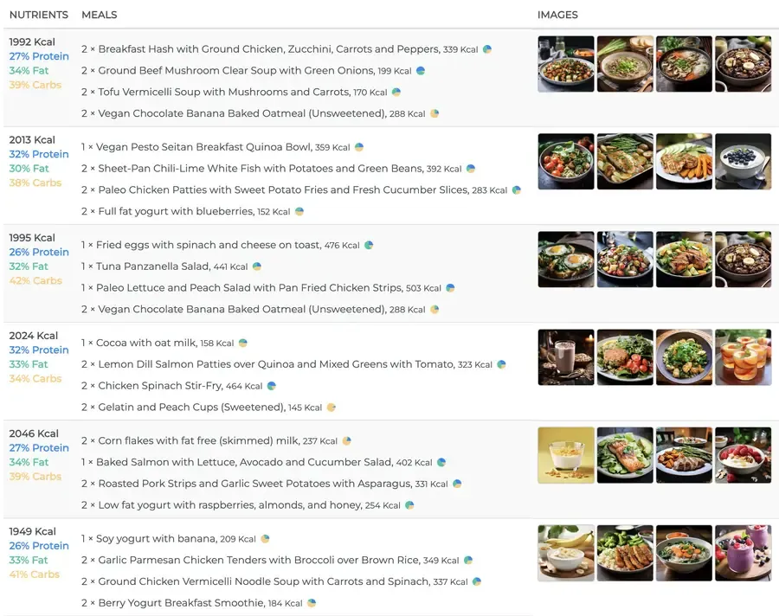Click pie icon after Chicken Spinach Stir-Fry

(272, 386)
